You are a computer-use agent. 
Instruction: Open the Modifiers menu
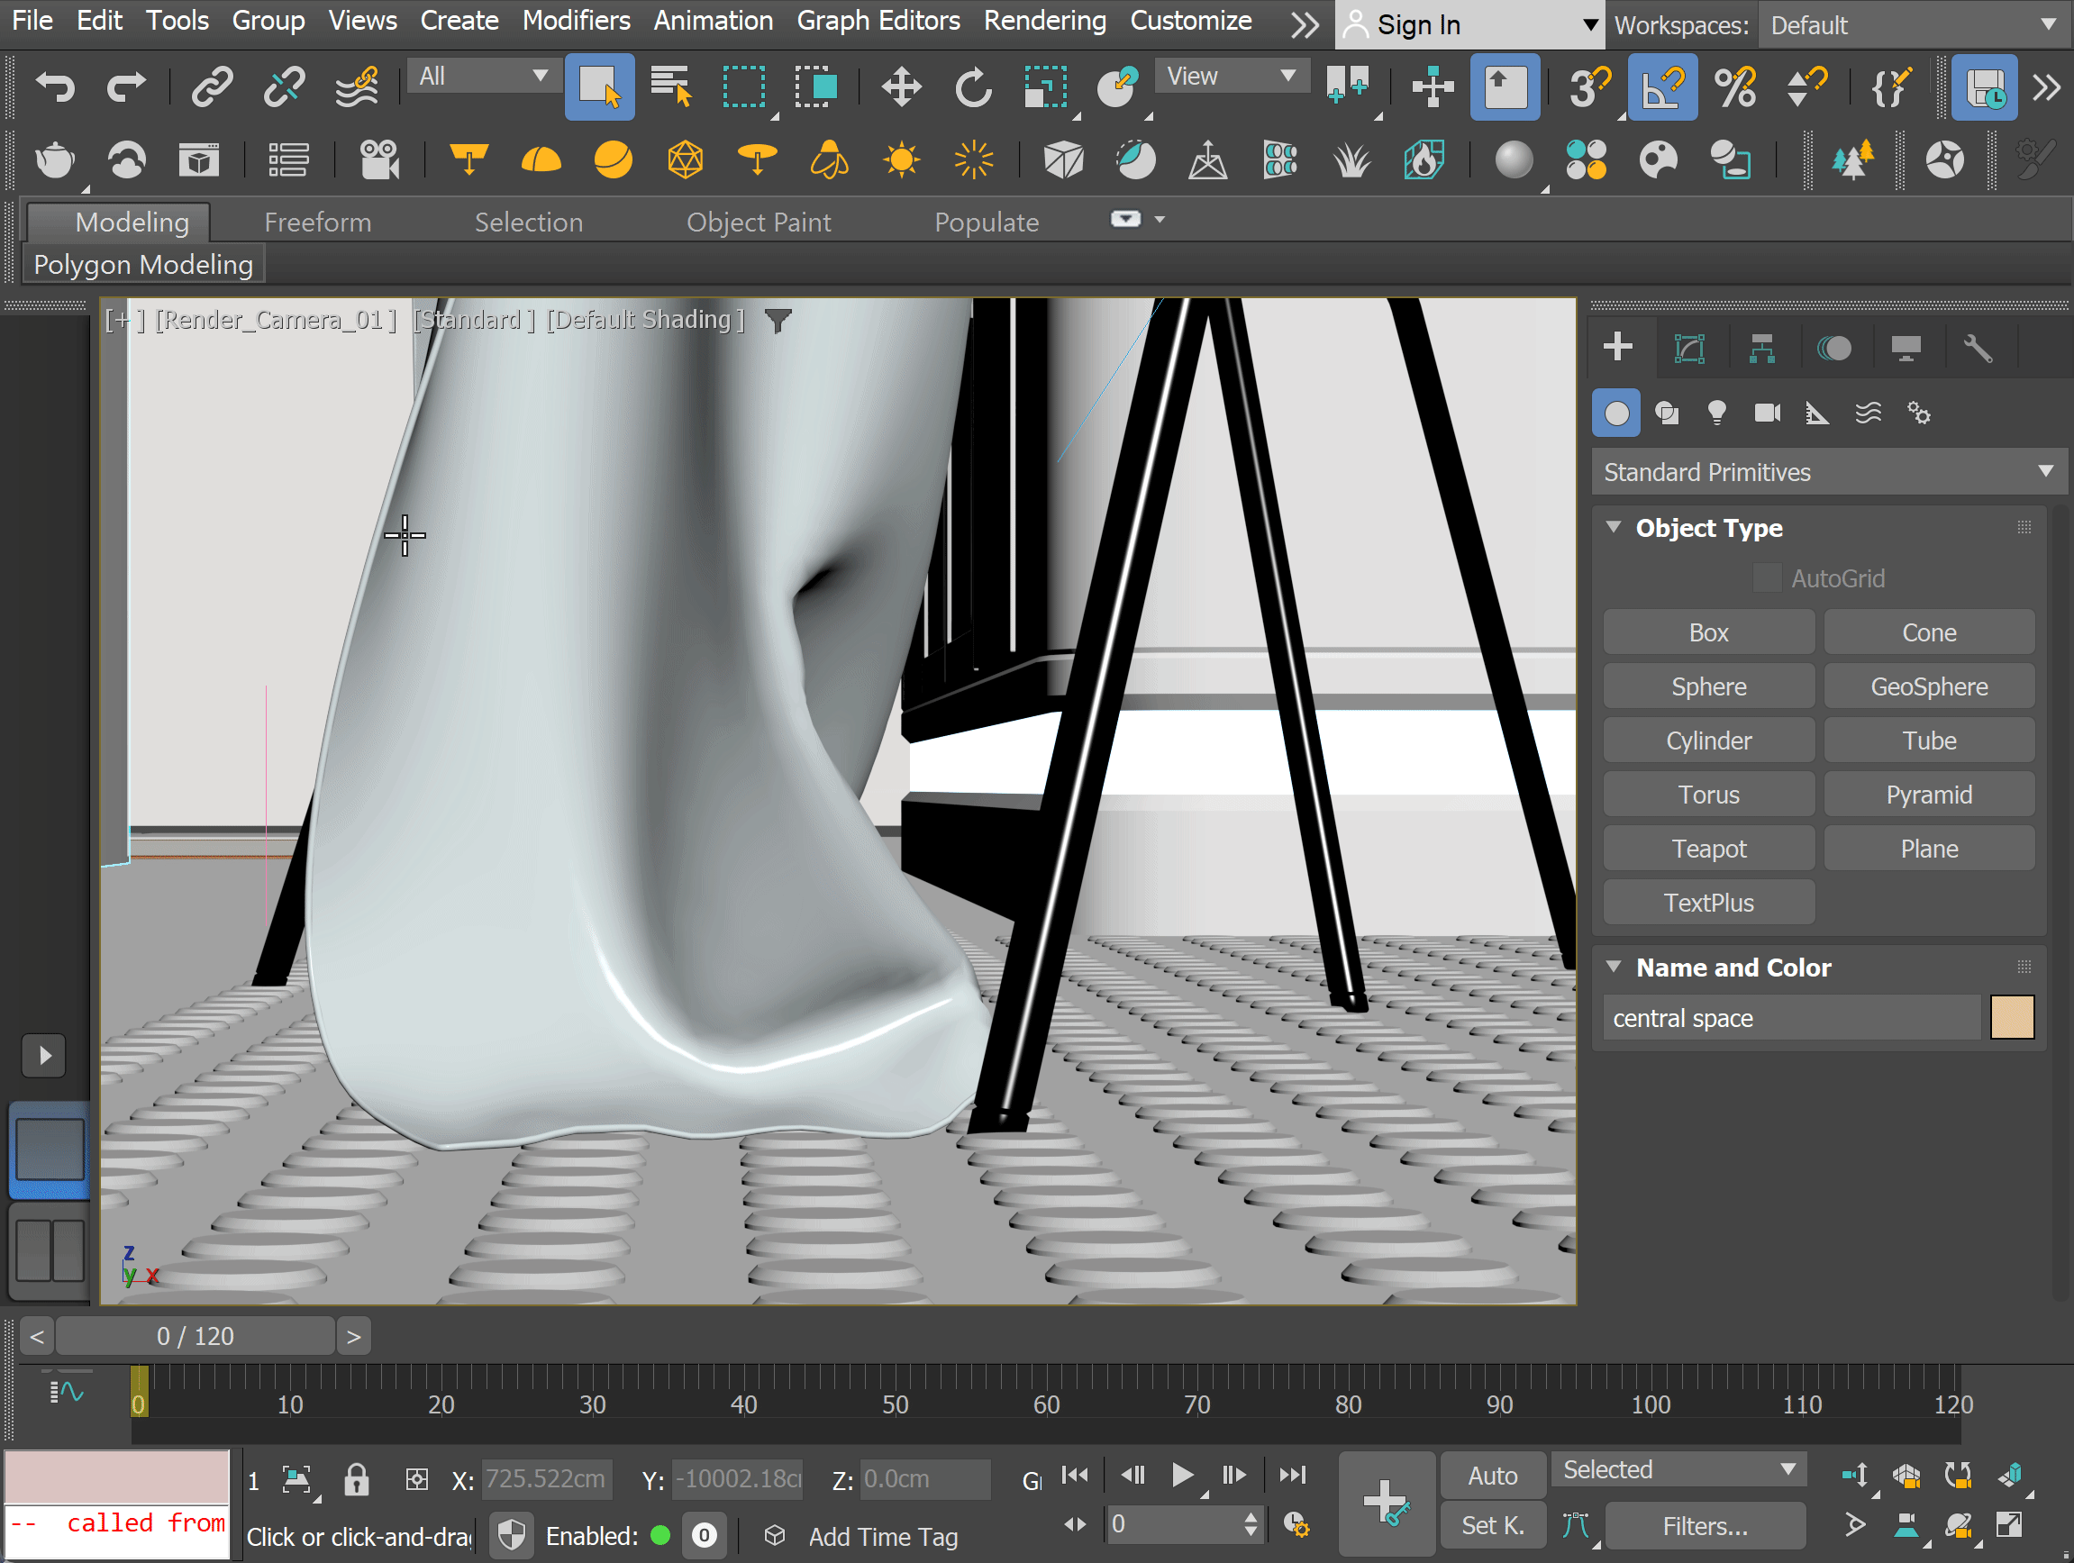(576, 21)
